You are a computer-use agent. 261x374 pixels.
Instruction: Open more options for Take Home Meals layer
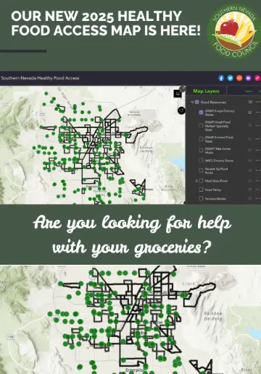(258, 150)
